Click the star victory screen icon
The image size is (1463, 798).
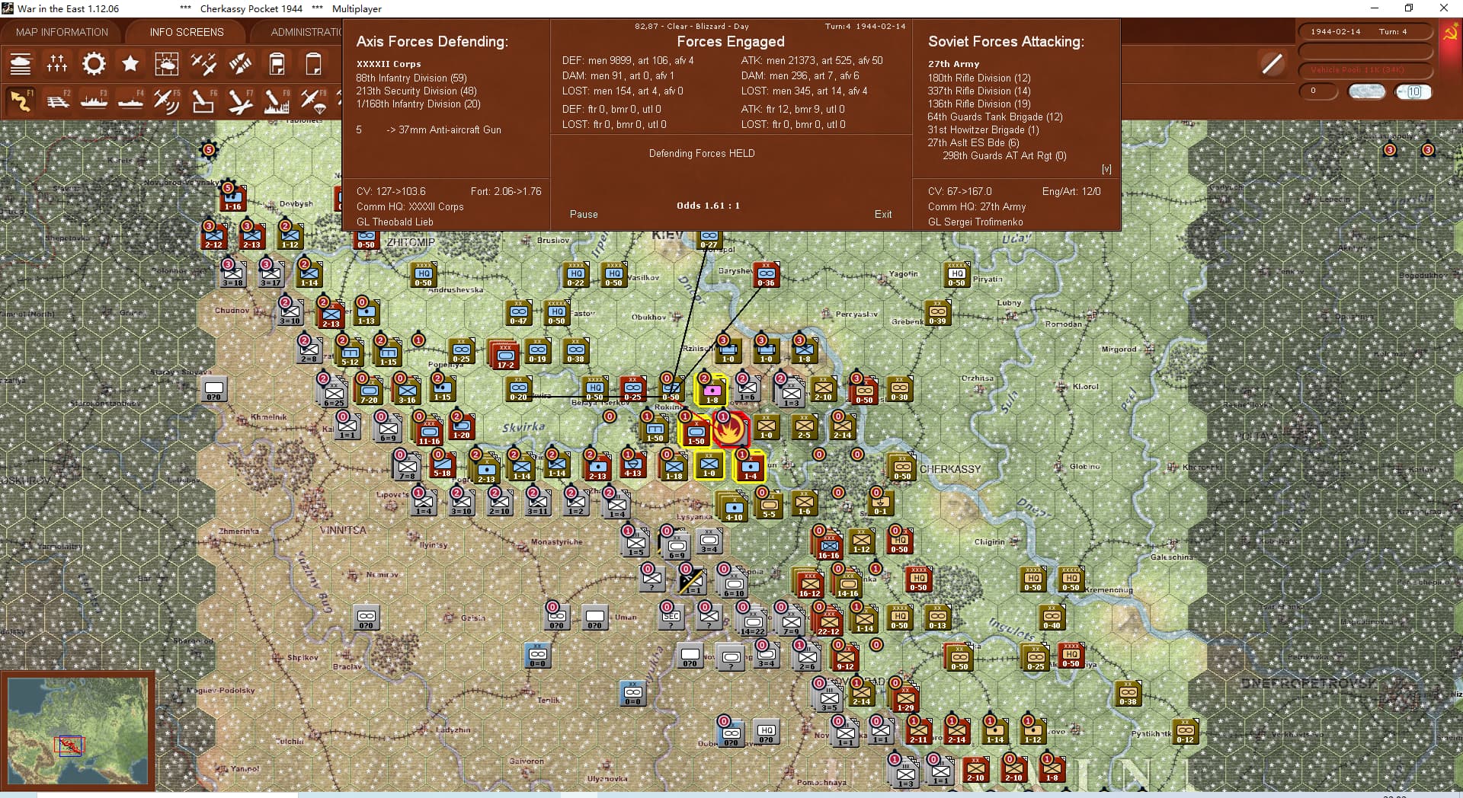point(130,64)
